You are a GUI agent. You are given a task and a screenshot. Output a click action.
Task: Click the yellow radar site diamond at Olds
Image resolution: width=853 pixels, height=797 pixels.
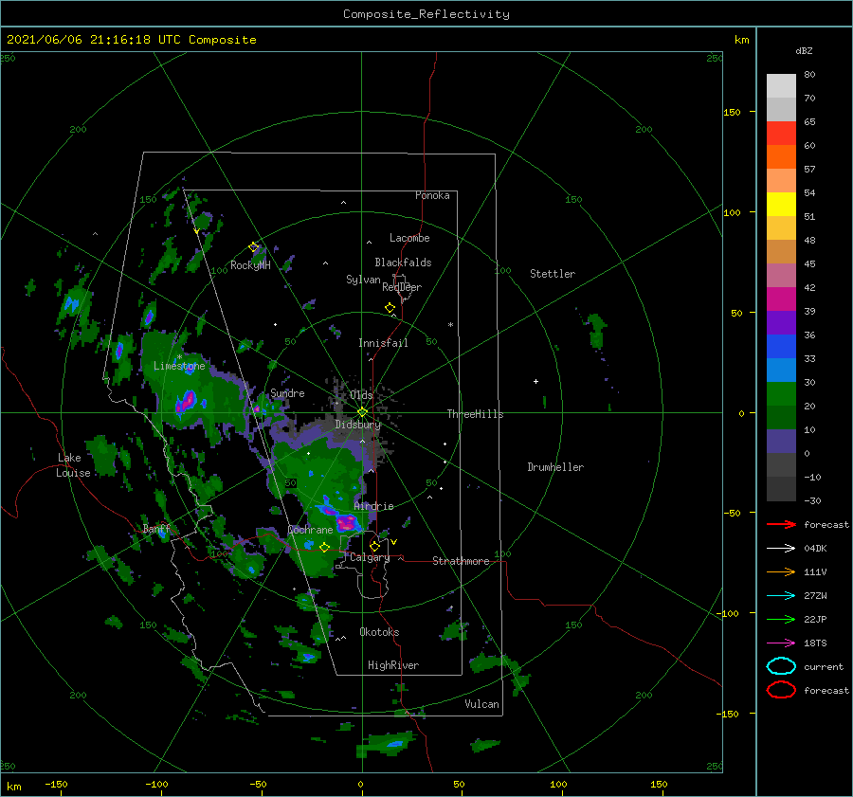pos(362,412)
